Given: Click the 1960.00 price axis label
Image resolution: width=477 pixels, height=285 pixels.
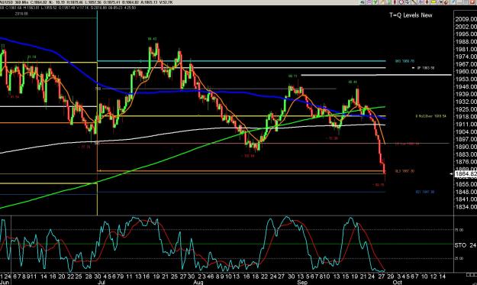Looking at the screenshot, I should (466, 72).
